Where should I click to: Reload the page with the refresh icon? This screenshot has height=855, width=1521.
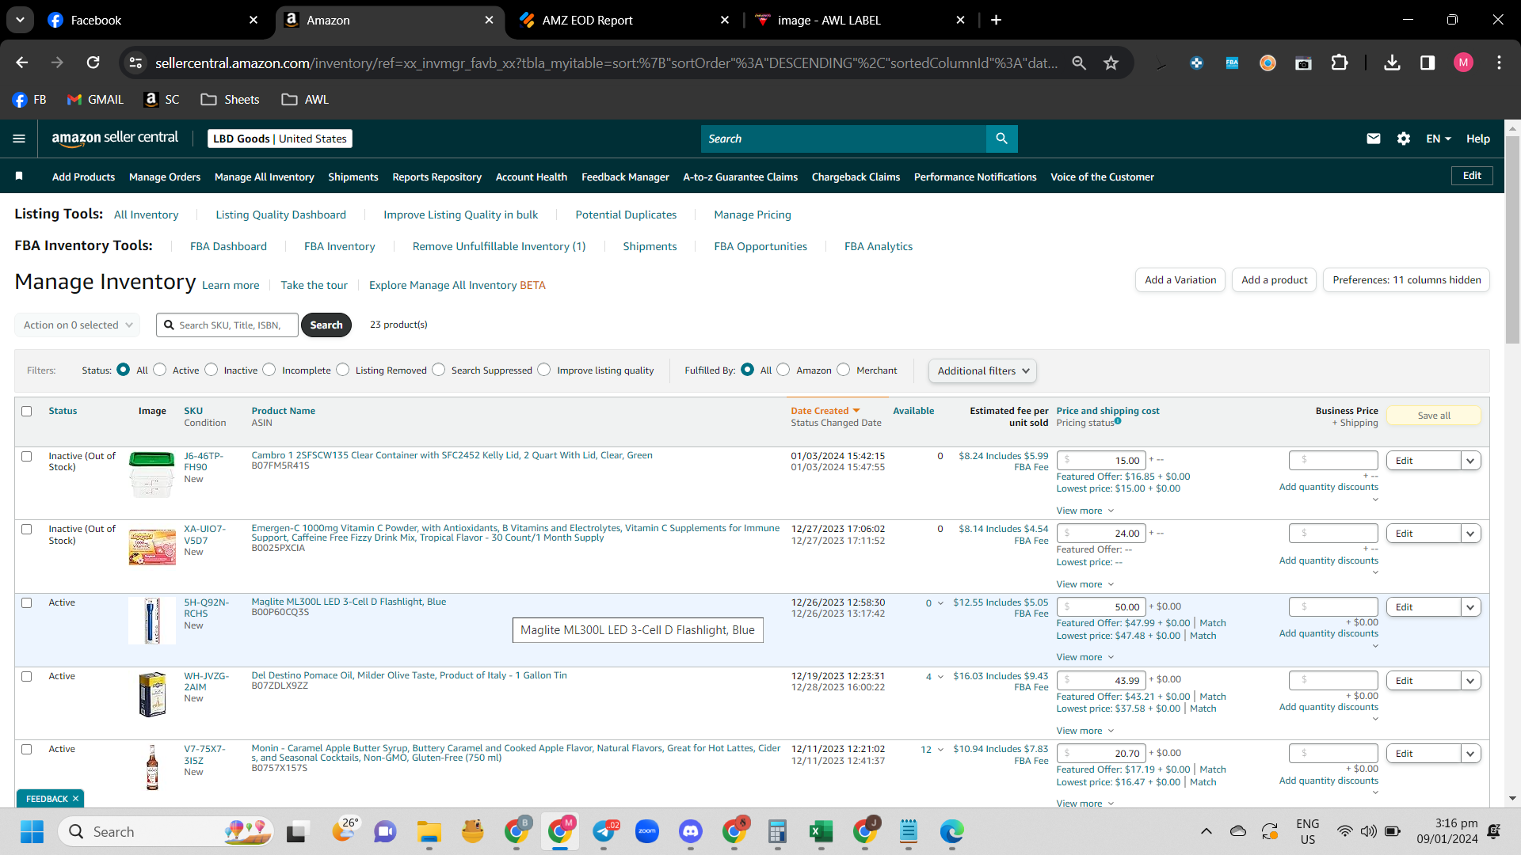coord(93,63)
